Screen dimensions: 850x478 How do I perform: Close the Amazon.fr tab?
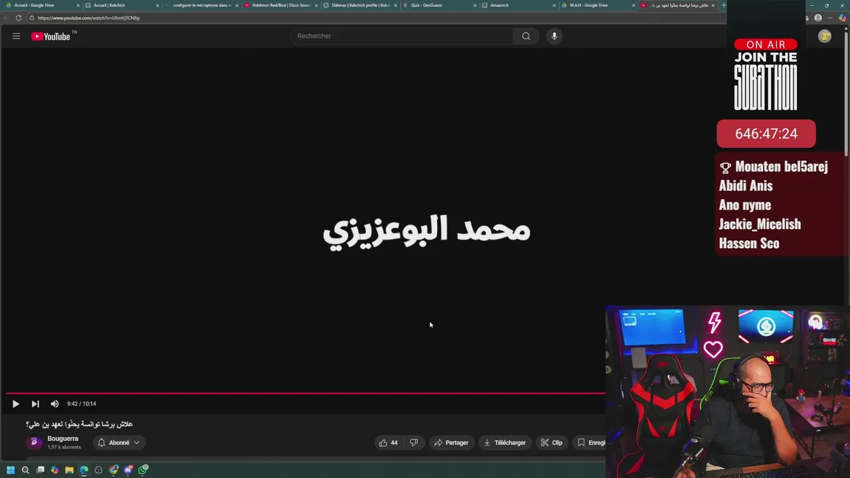[554, 5]
